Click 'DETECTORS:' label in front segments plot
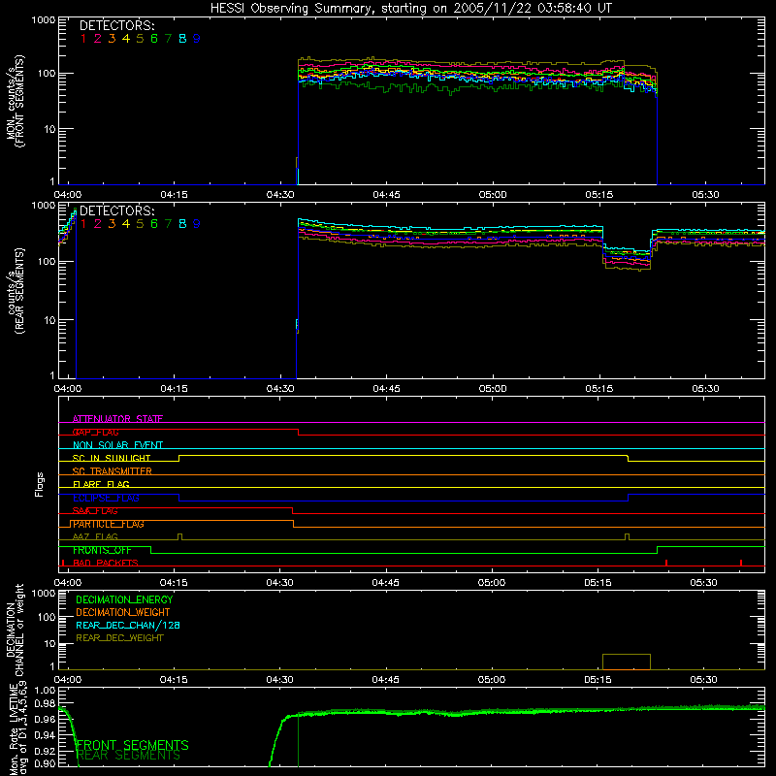Screen dimensions: 776x776 click(116, 26)
